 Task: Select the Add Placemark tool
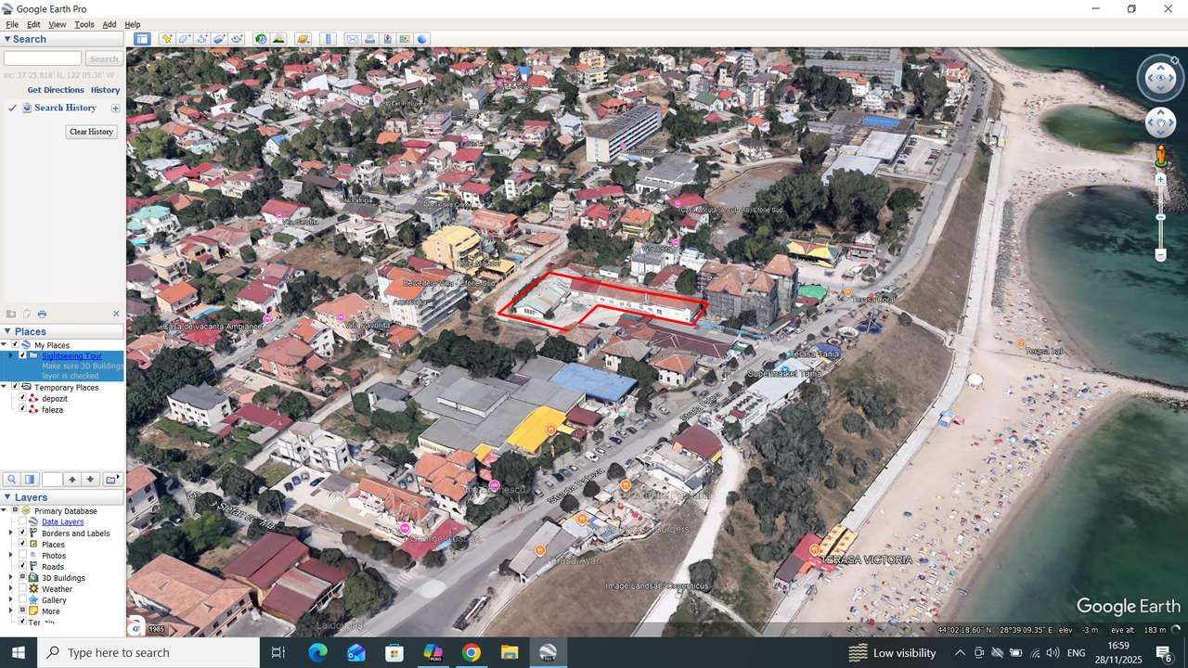point(167,39)
